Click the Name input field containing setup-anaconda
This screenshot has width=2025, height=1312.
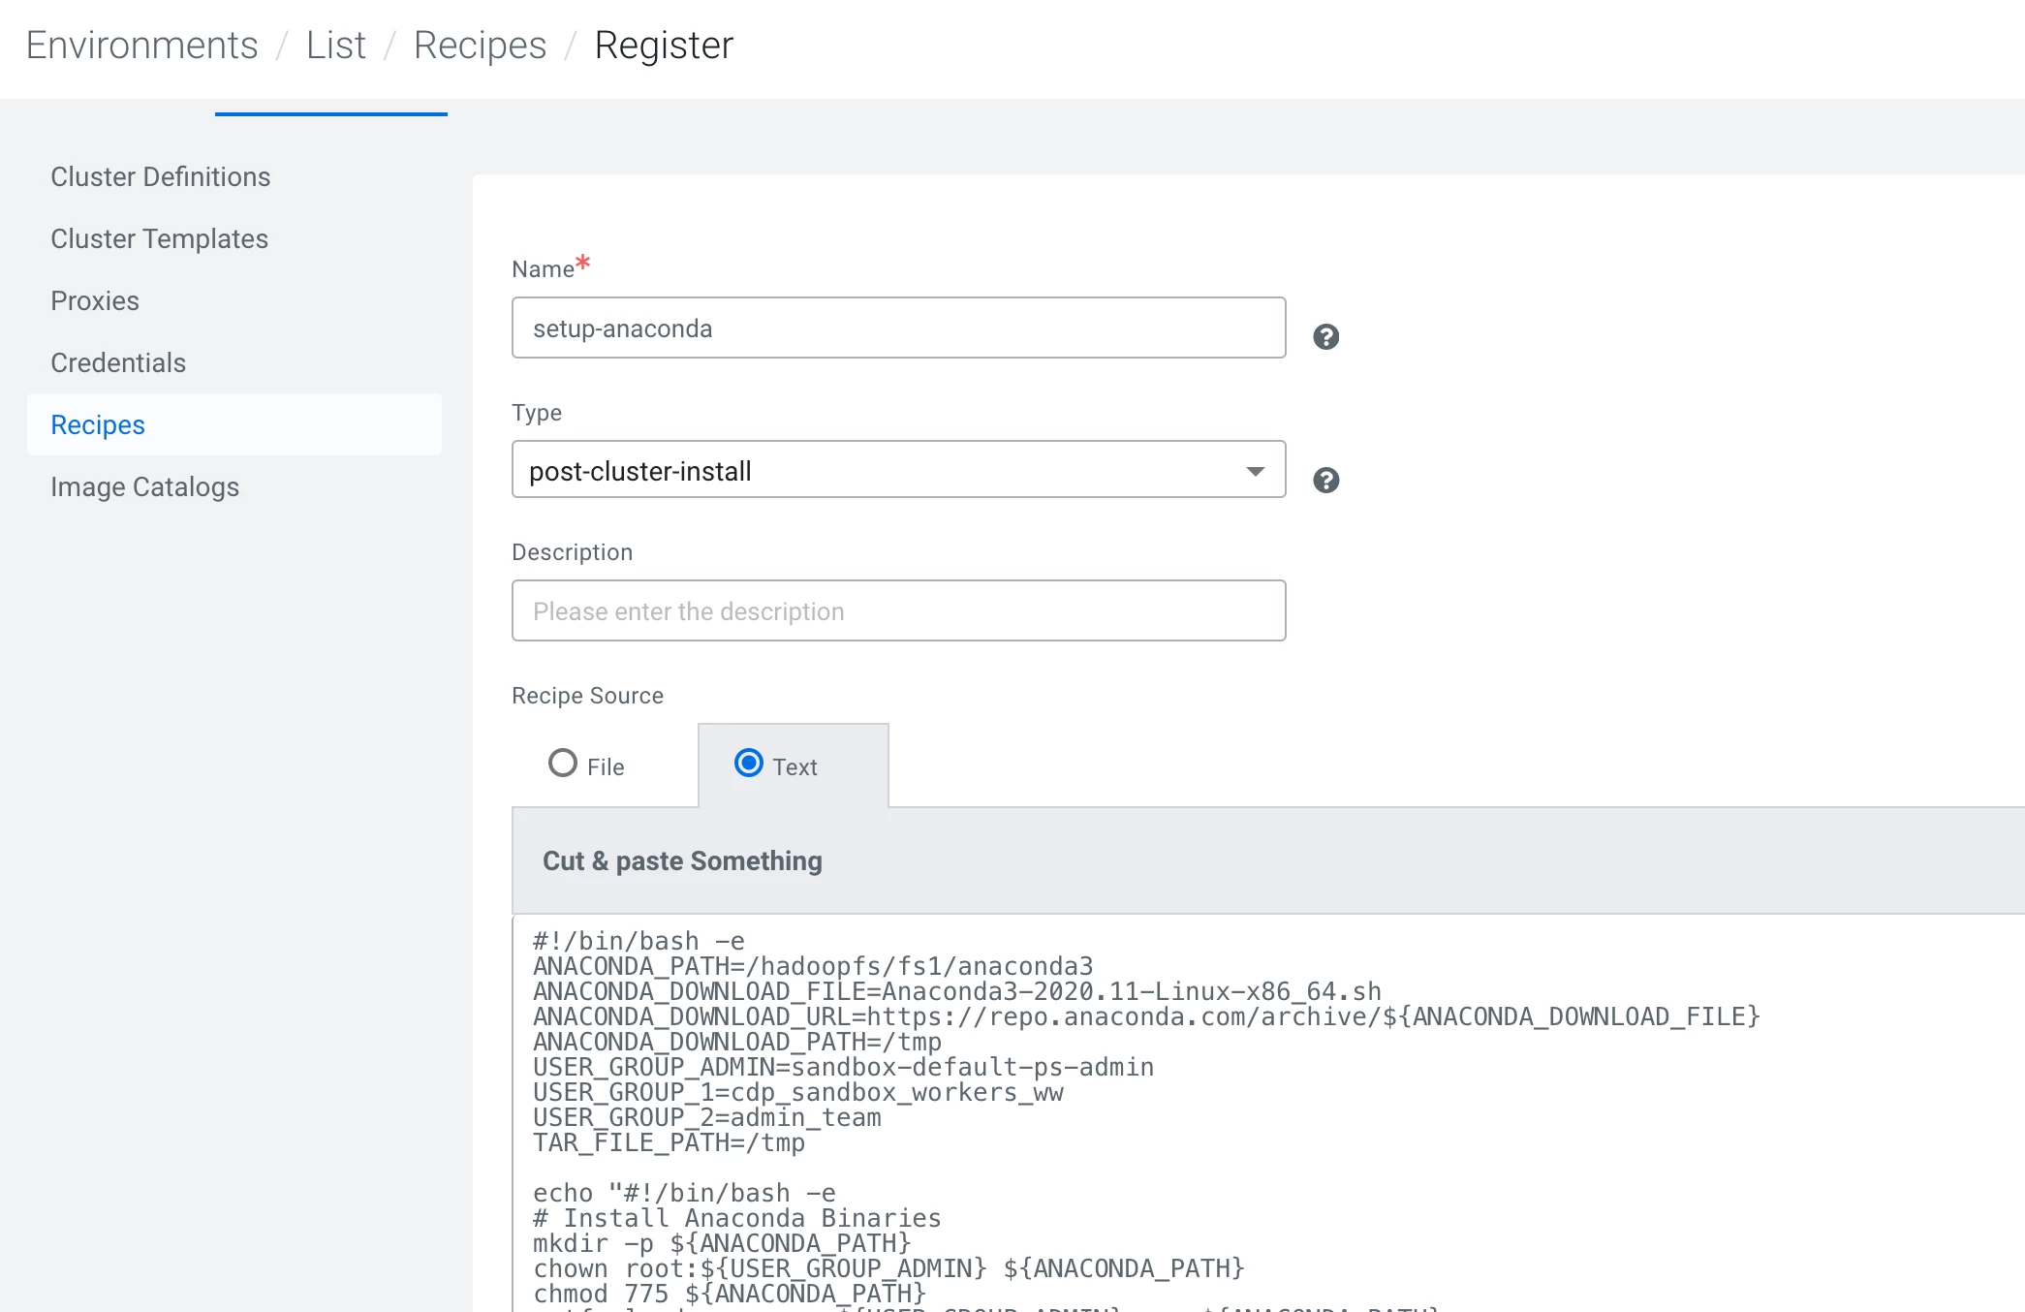[898, 328]
